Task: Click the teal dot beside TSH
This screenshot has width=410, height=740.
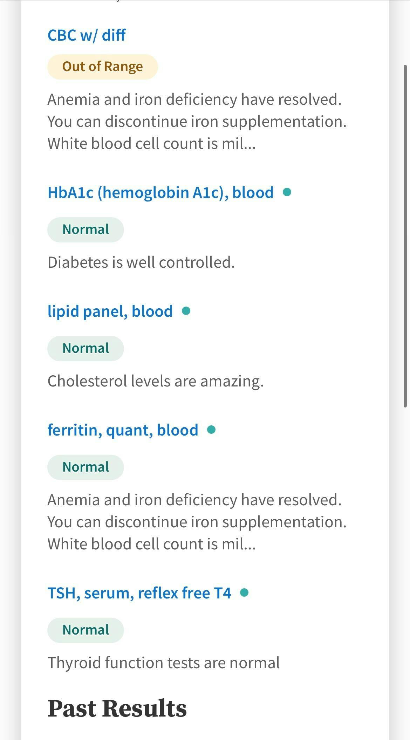Action: 244,592
